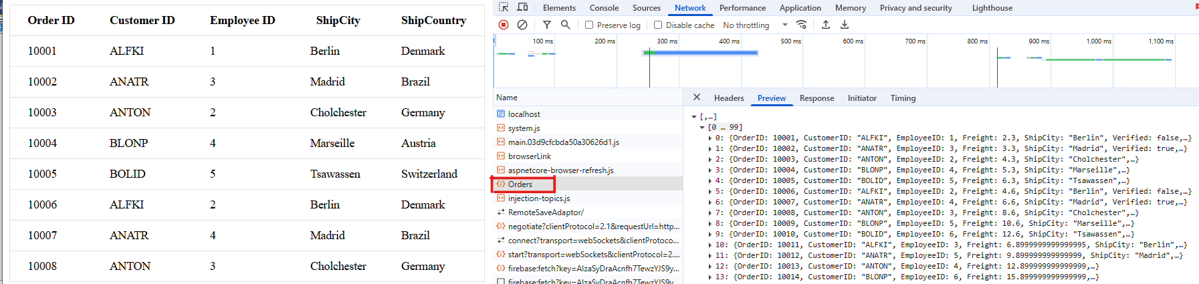The width and height of the screenshot is (1199, 284).
Task: Clear the network log
Action: click(522, 25)
